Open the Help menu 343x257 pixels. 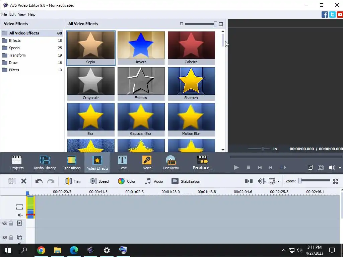[31, 14]
